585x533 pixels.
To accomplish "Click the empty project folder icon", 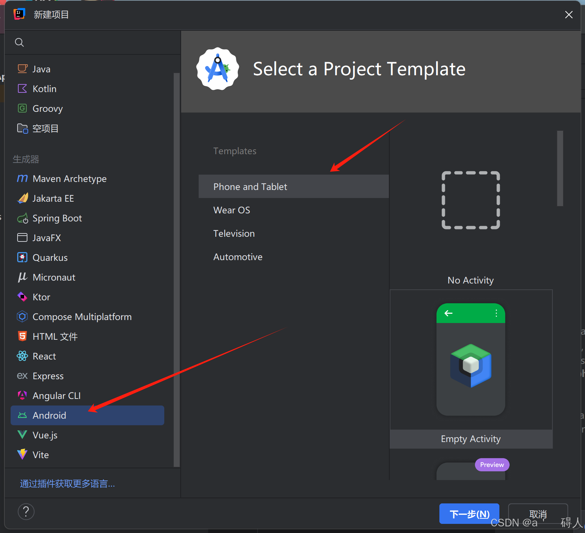I will click(x=22, y=128).
